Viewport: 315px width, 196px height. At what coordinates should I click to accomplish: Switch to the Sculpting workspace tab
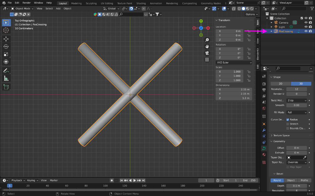[x=91, y=3]
